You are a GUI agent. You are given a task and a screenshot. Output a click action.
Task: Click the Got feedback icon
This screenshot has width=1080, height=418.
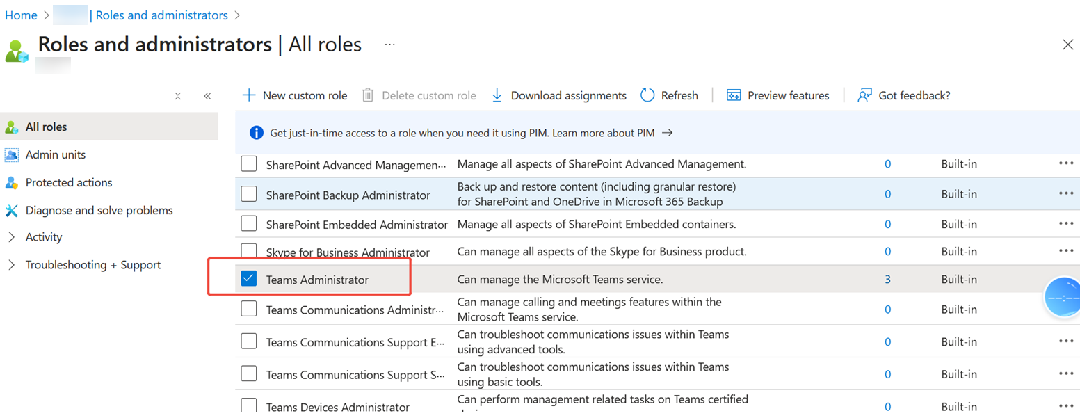click(x=864, y=95)
